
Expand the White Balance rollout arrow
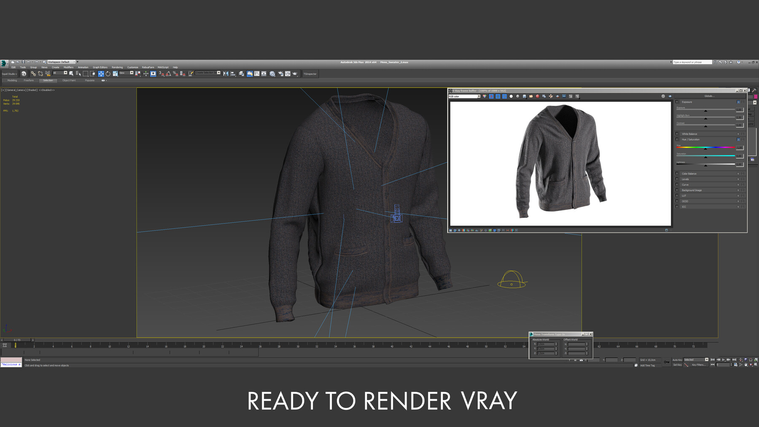coord(738,134)
